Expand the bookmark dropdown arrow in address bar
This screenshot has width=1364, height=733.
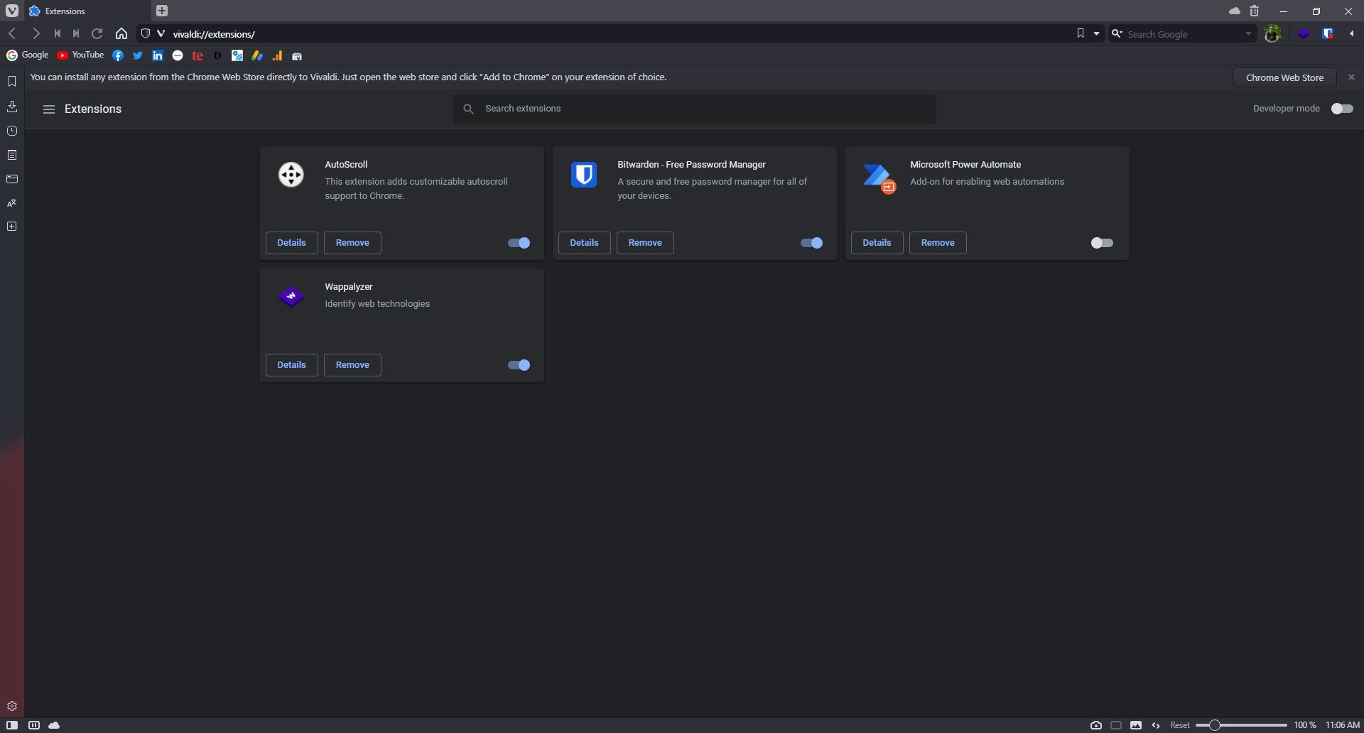pos(1096,33)
